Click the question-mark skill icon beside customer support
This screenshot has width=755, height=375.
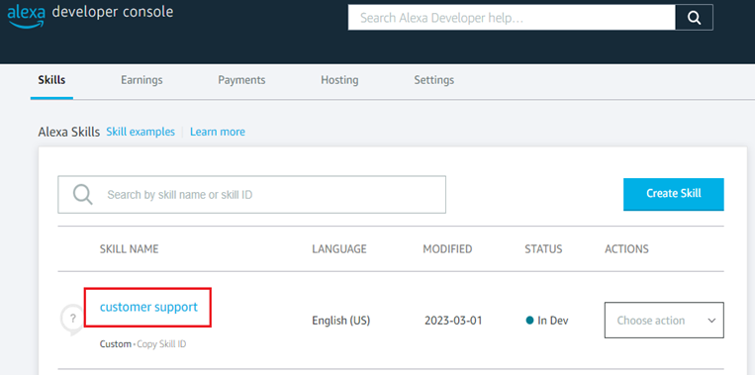pos(72,319)
